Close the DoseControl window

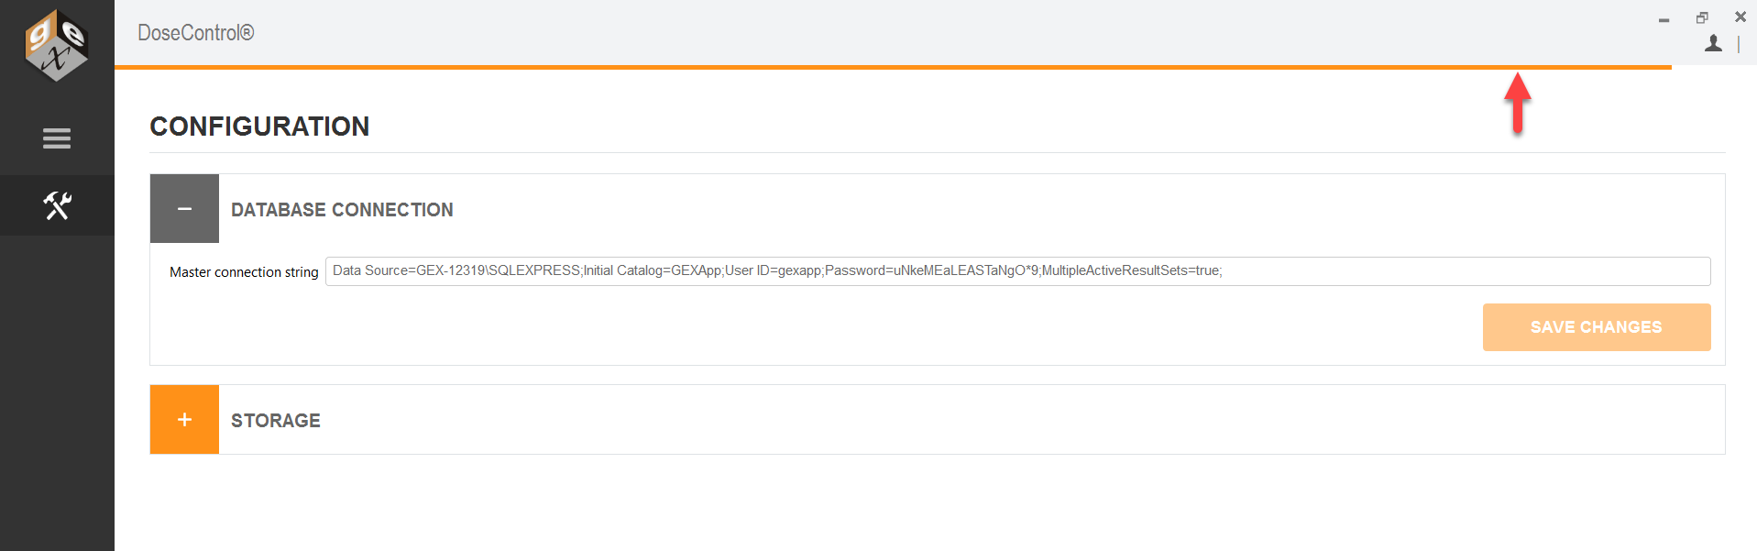tap(1741, 17)
